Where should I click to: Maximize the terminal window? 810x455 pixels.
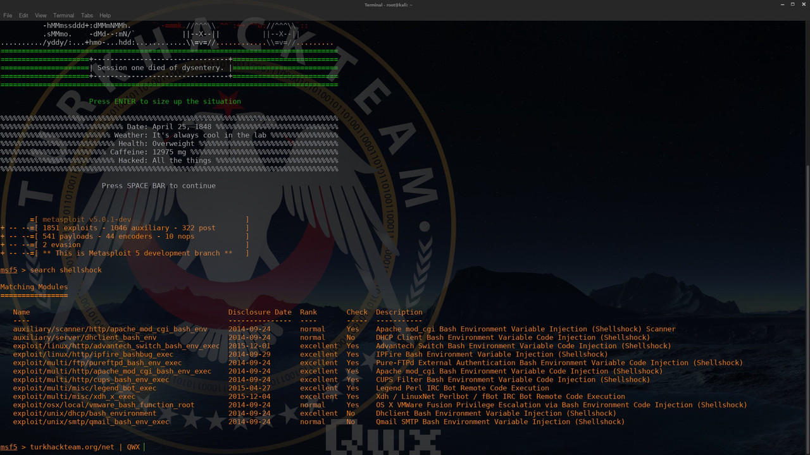pos(793,4)
